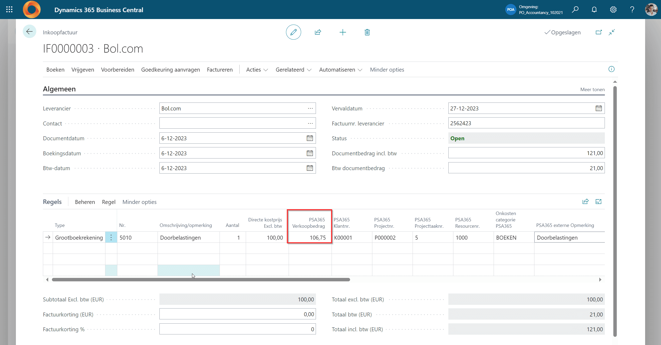
Task: Open Documentdatum calendar picker
Action: point(310,138)
